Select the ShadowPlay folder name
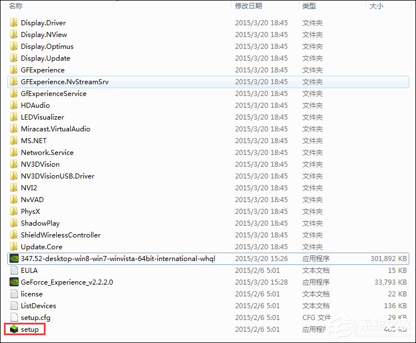Screen dimensions: 416x343 tap(40, 223)
